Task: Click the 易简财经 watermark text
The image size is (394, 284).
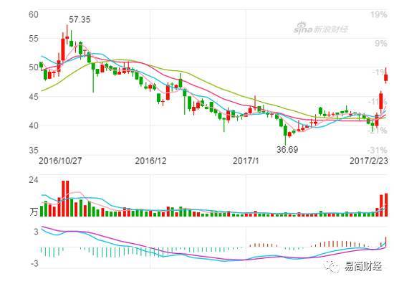Action: (363, 266)
